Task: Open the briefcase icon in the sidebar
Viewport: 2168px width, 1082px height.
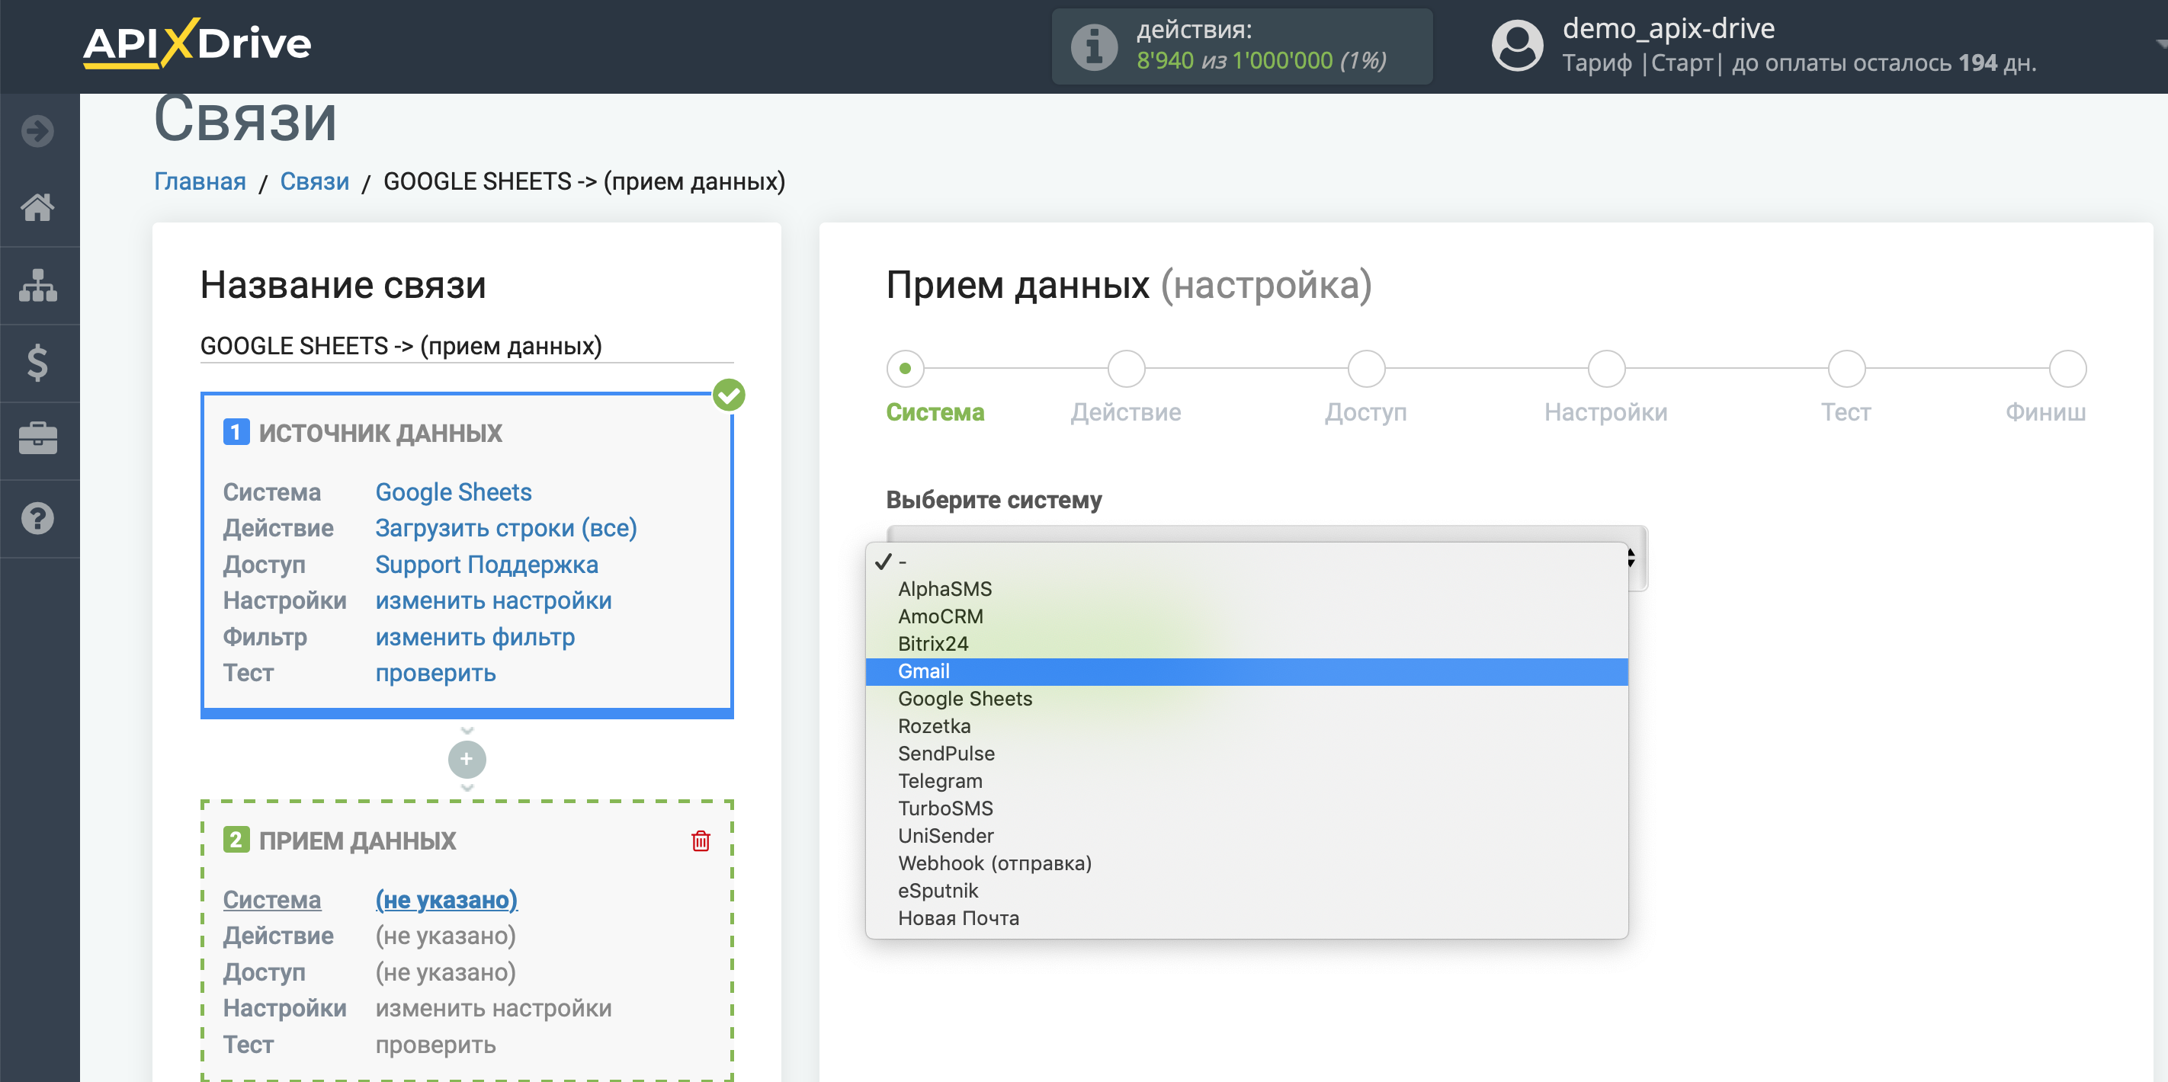Action: (38, 439)
